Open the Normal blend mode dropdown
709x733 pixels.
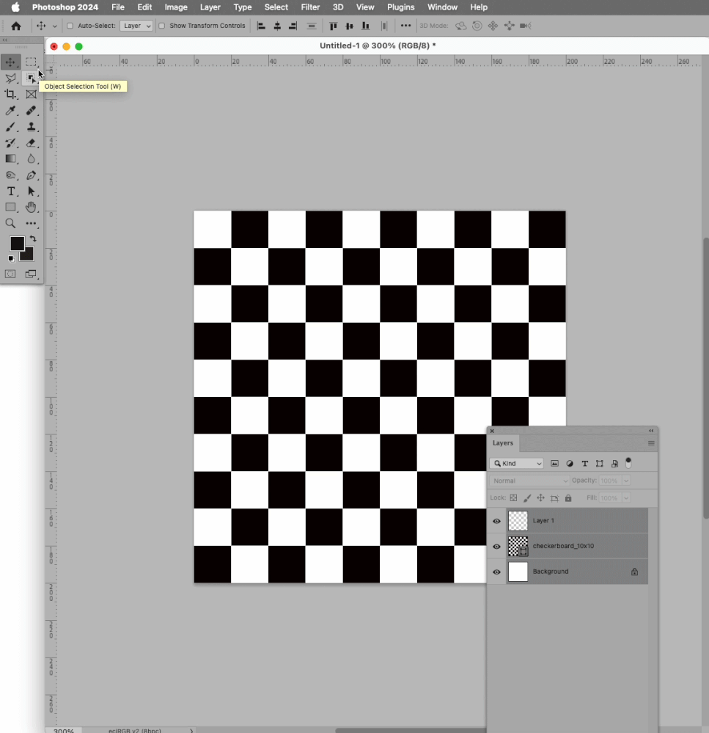(529, 481)
